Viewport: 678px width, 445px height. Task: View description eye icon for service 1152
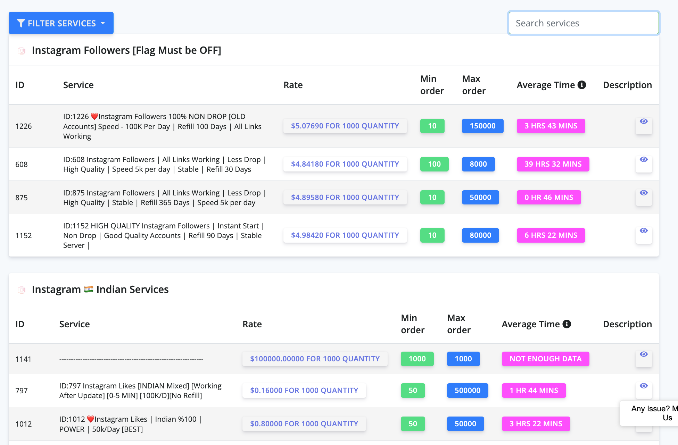pos(644,231)
